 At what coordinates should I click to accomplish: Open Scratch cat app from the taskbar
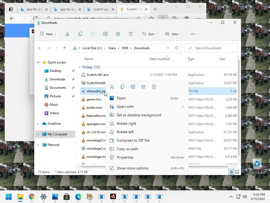[x=90, y=197]
